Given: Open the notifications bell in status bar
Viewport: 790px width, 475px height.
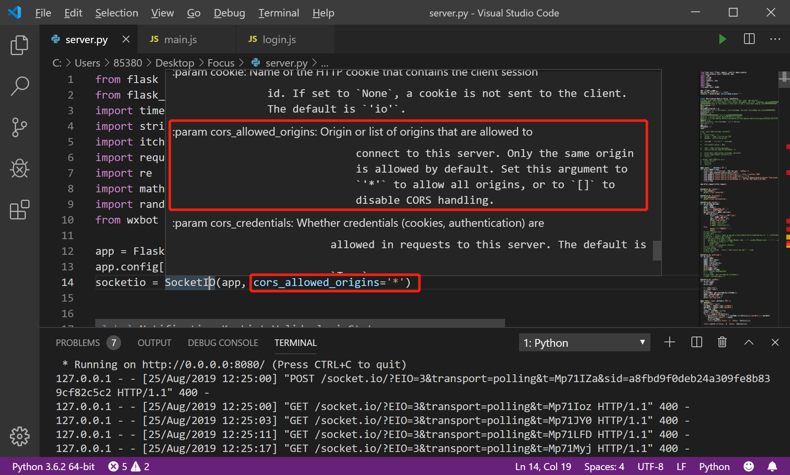Looking at the screenshot, I should coord(772,467).
